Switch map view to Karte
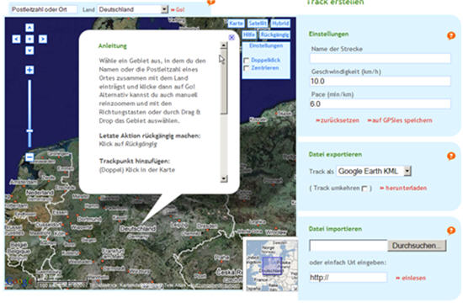Viewport: 463px width, 303px height. (236, 24)
